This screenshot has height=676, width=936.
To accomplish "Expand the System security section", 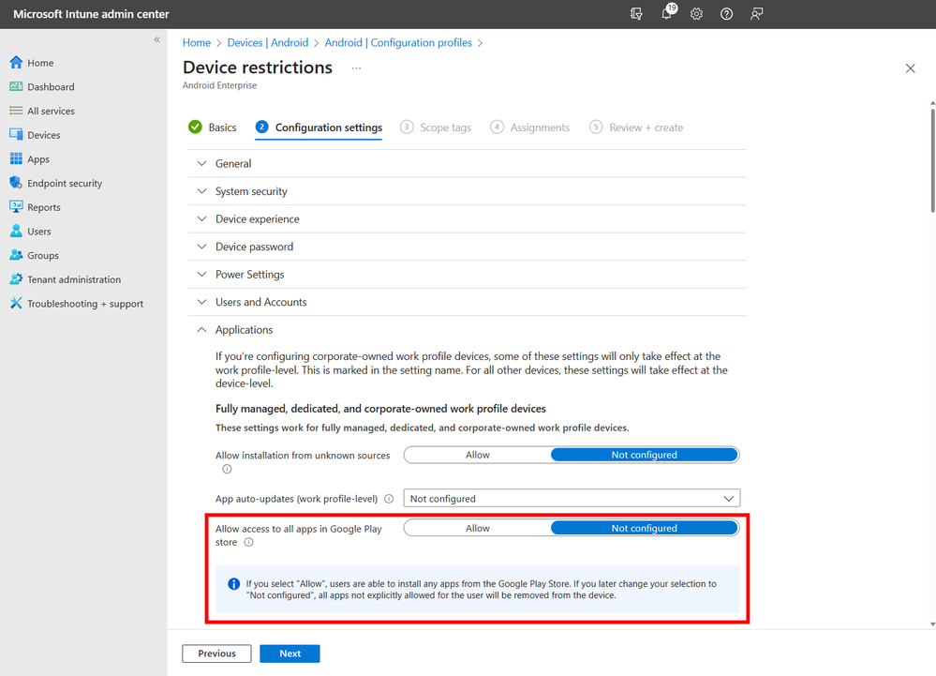I will tap(467, 191).
